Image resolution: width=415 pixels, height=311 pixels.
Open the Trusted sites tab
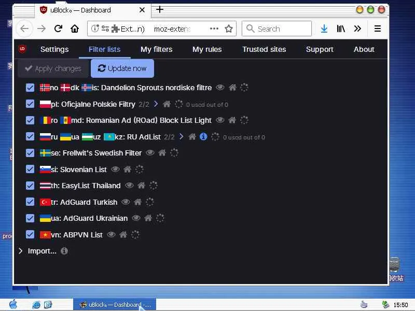264,49
